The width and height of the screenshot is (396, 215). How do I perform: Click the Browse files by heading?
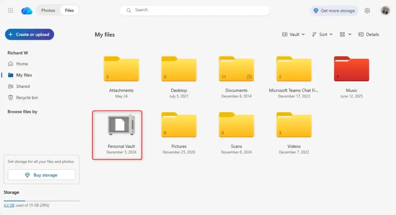[x=22, y=111]
